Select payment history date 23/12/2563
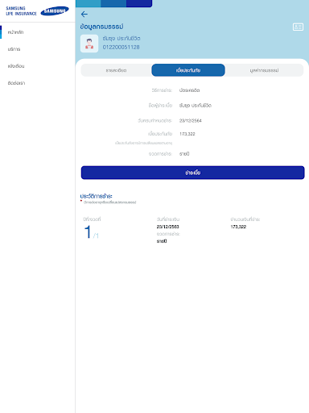The height and width of the screenshot is (413, 309). pyautogui.click(x=168, y=227)
